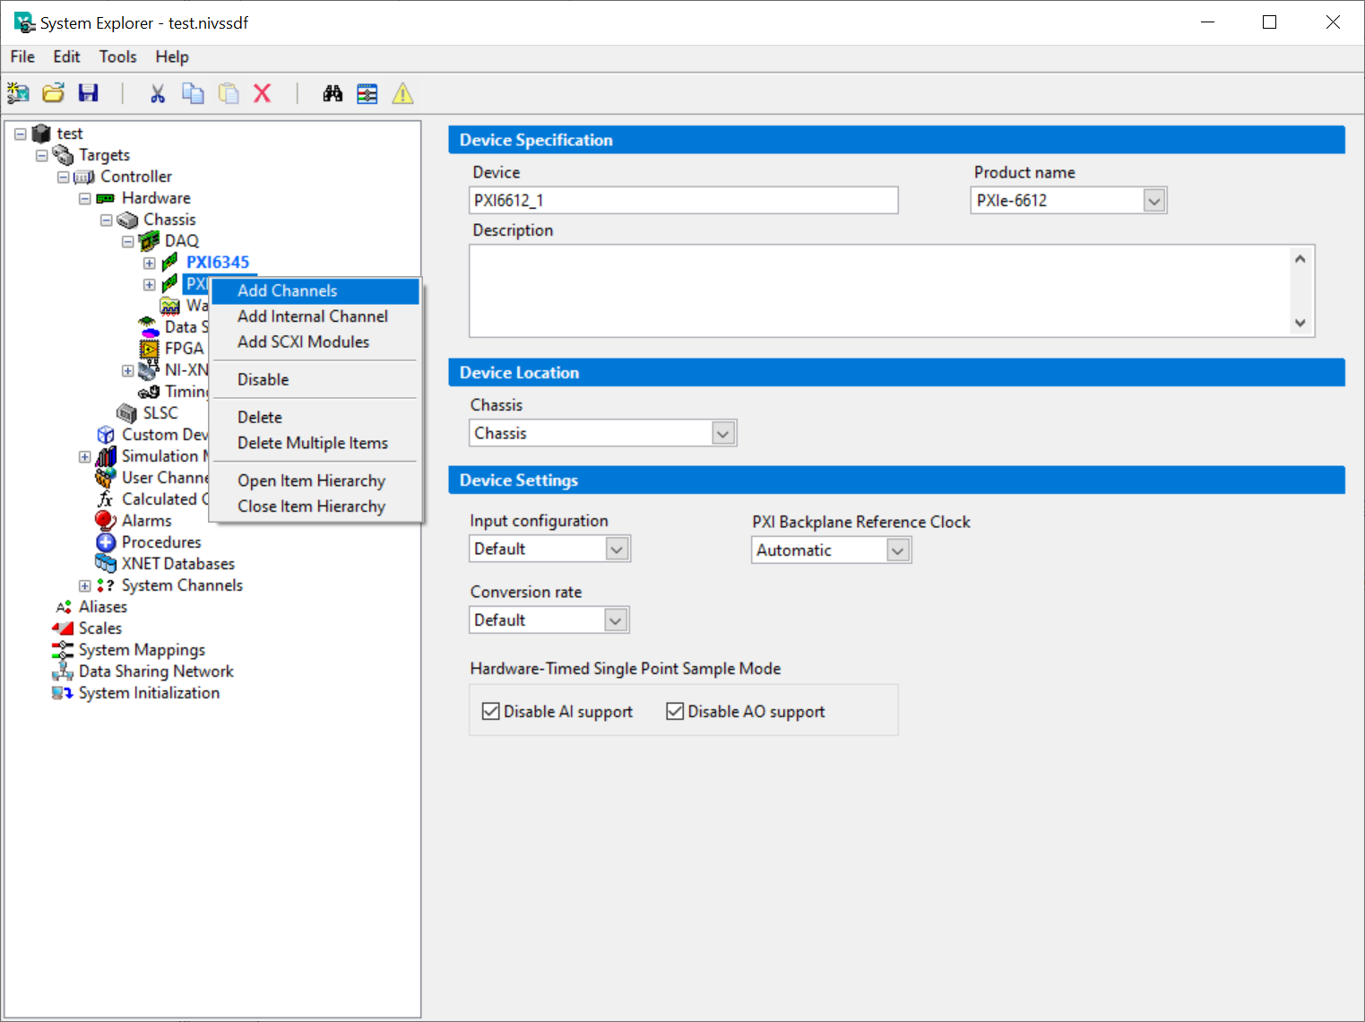Click the XNET Databases icon
This screenshot has width=1365, height=1022.
(x=106, y=564)
